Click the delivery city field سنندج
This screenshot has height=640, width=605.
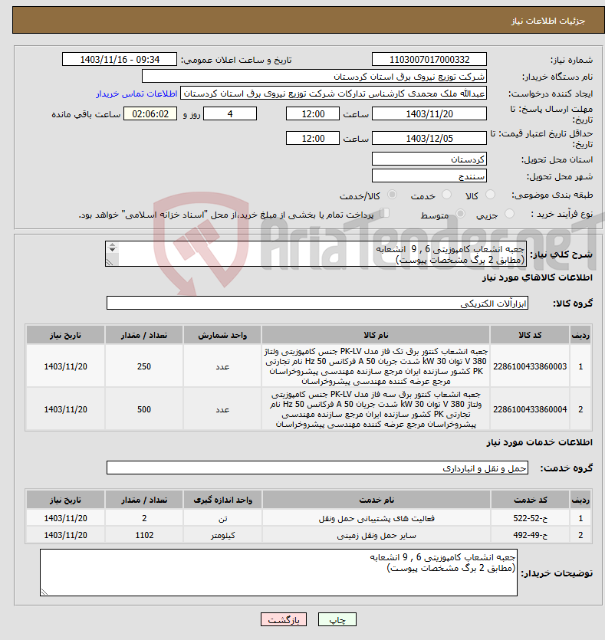coord(429,176)
